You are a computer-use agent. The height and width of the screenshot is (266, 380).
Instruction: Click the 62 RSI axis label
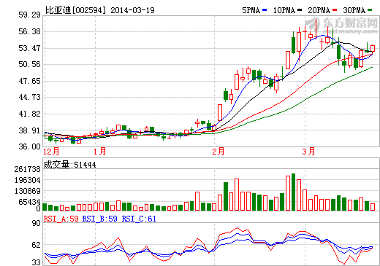37,245
